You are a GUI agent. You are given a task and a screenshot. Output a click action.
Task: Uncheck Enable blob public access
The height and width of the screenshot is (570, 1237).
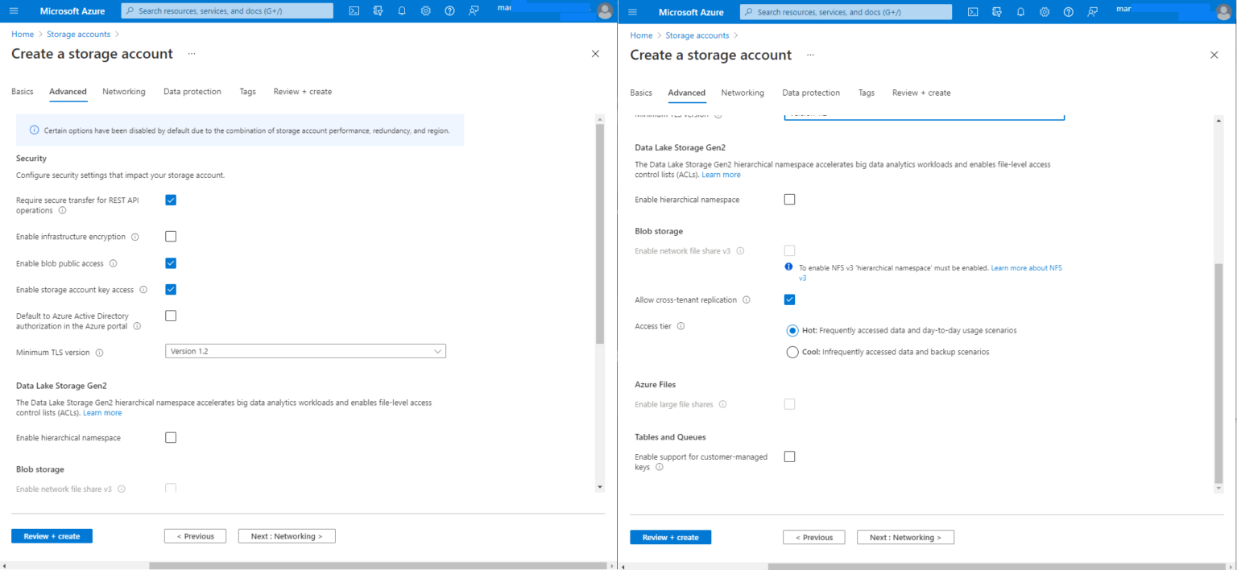tap(170, 262)
